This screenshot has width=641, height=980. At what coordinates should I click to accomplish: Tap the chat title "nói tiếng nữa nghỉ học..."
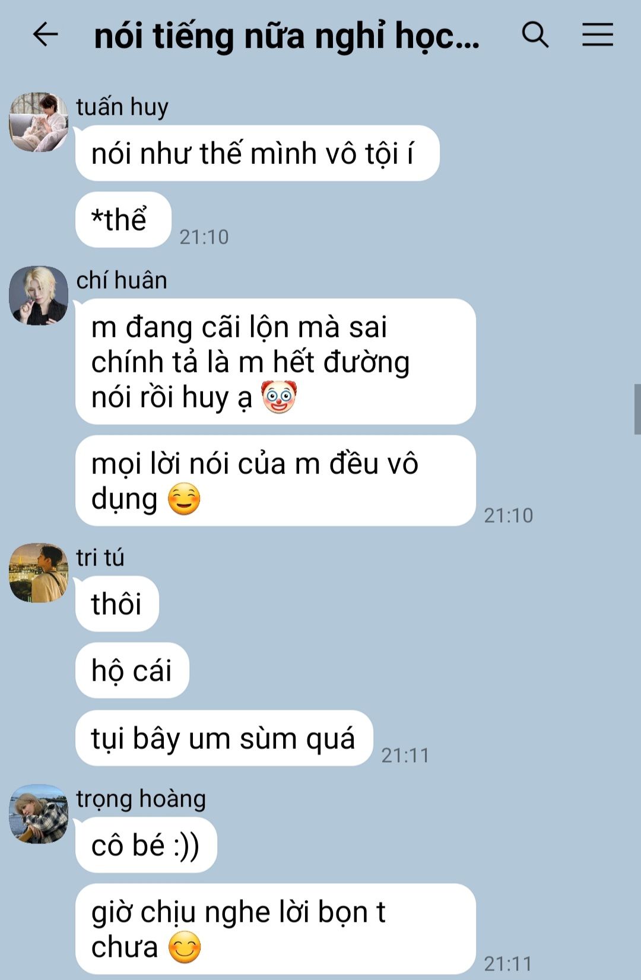click(287, 36)
